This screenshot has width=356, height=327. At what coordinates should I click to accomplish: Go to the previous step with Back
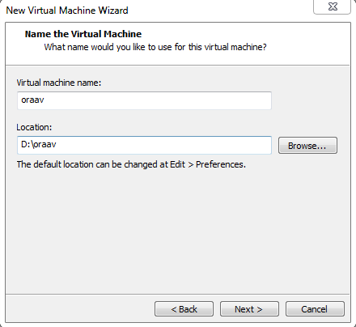[184, 309]
